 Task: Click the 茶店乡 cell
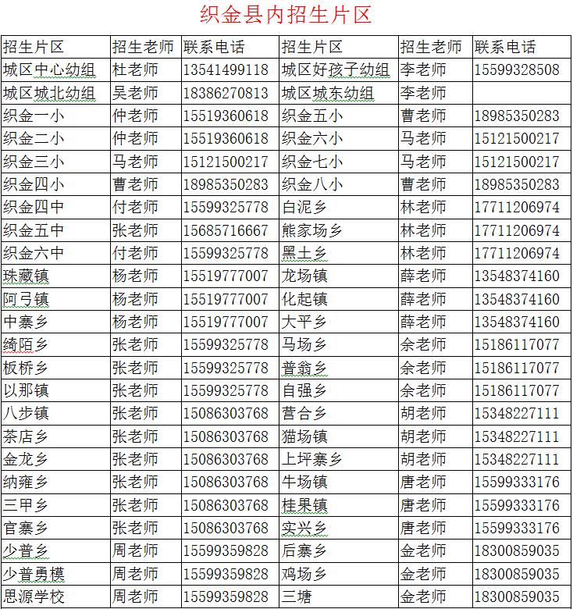56,436
